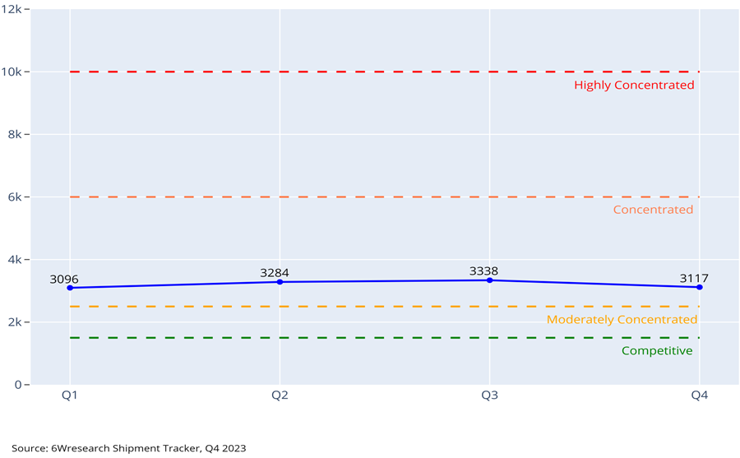Select the 3284 value label
This screenshot has width=740, height=458.
click(x=275, y=273)
